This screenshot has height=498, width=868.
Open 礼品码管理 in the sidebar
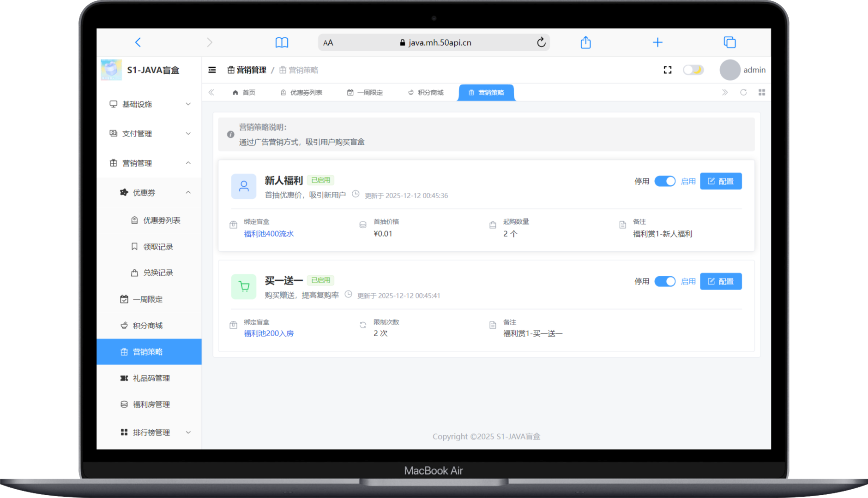coord(151,378)
